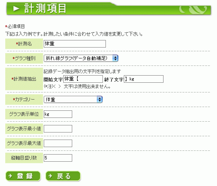The image size is (217, 186).
Task: Click the arrow icon on the 戻る button
Action: pos(50,176)
